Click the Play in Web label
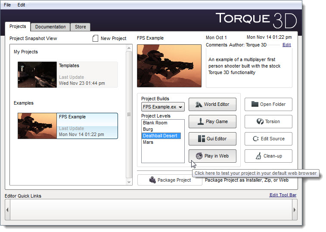 [x=217, y=156]
